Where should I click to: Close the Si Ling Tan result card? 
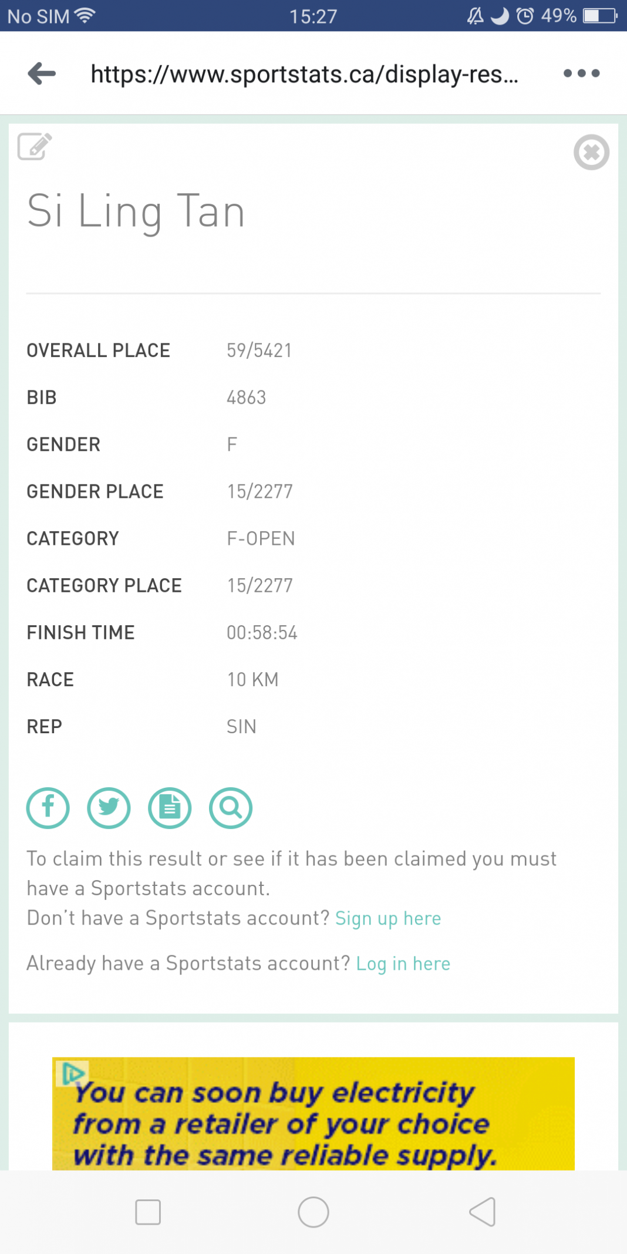[x=591, y=152]
